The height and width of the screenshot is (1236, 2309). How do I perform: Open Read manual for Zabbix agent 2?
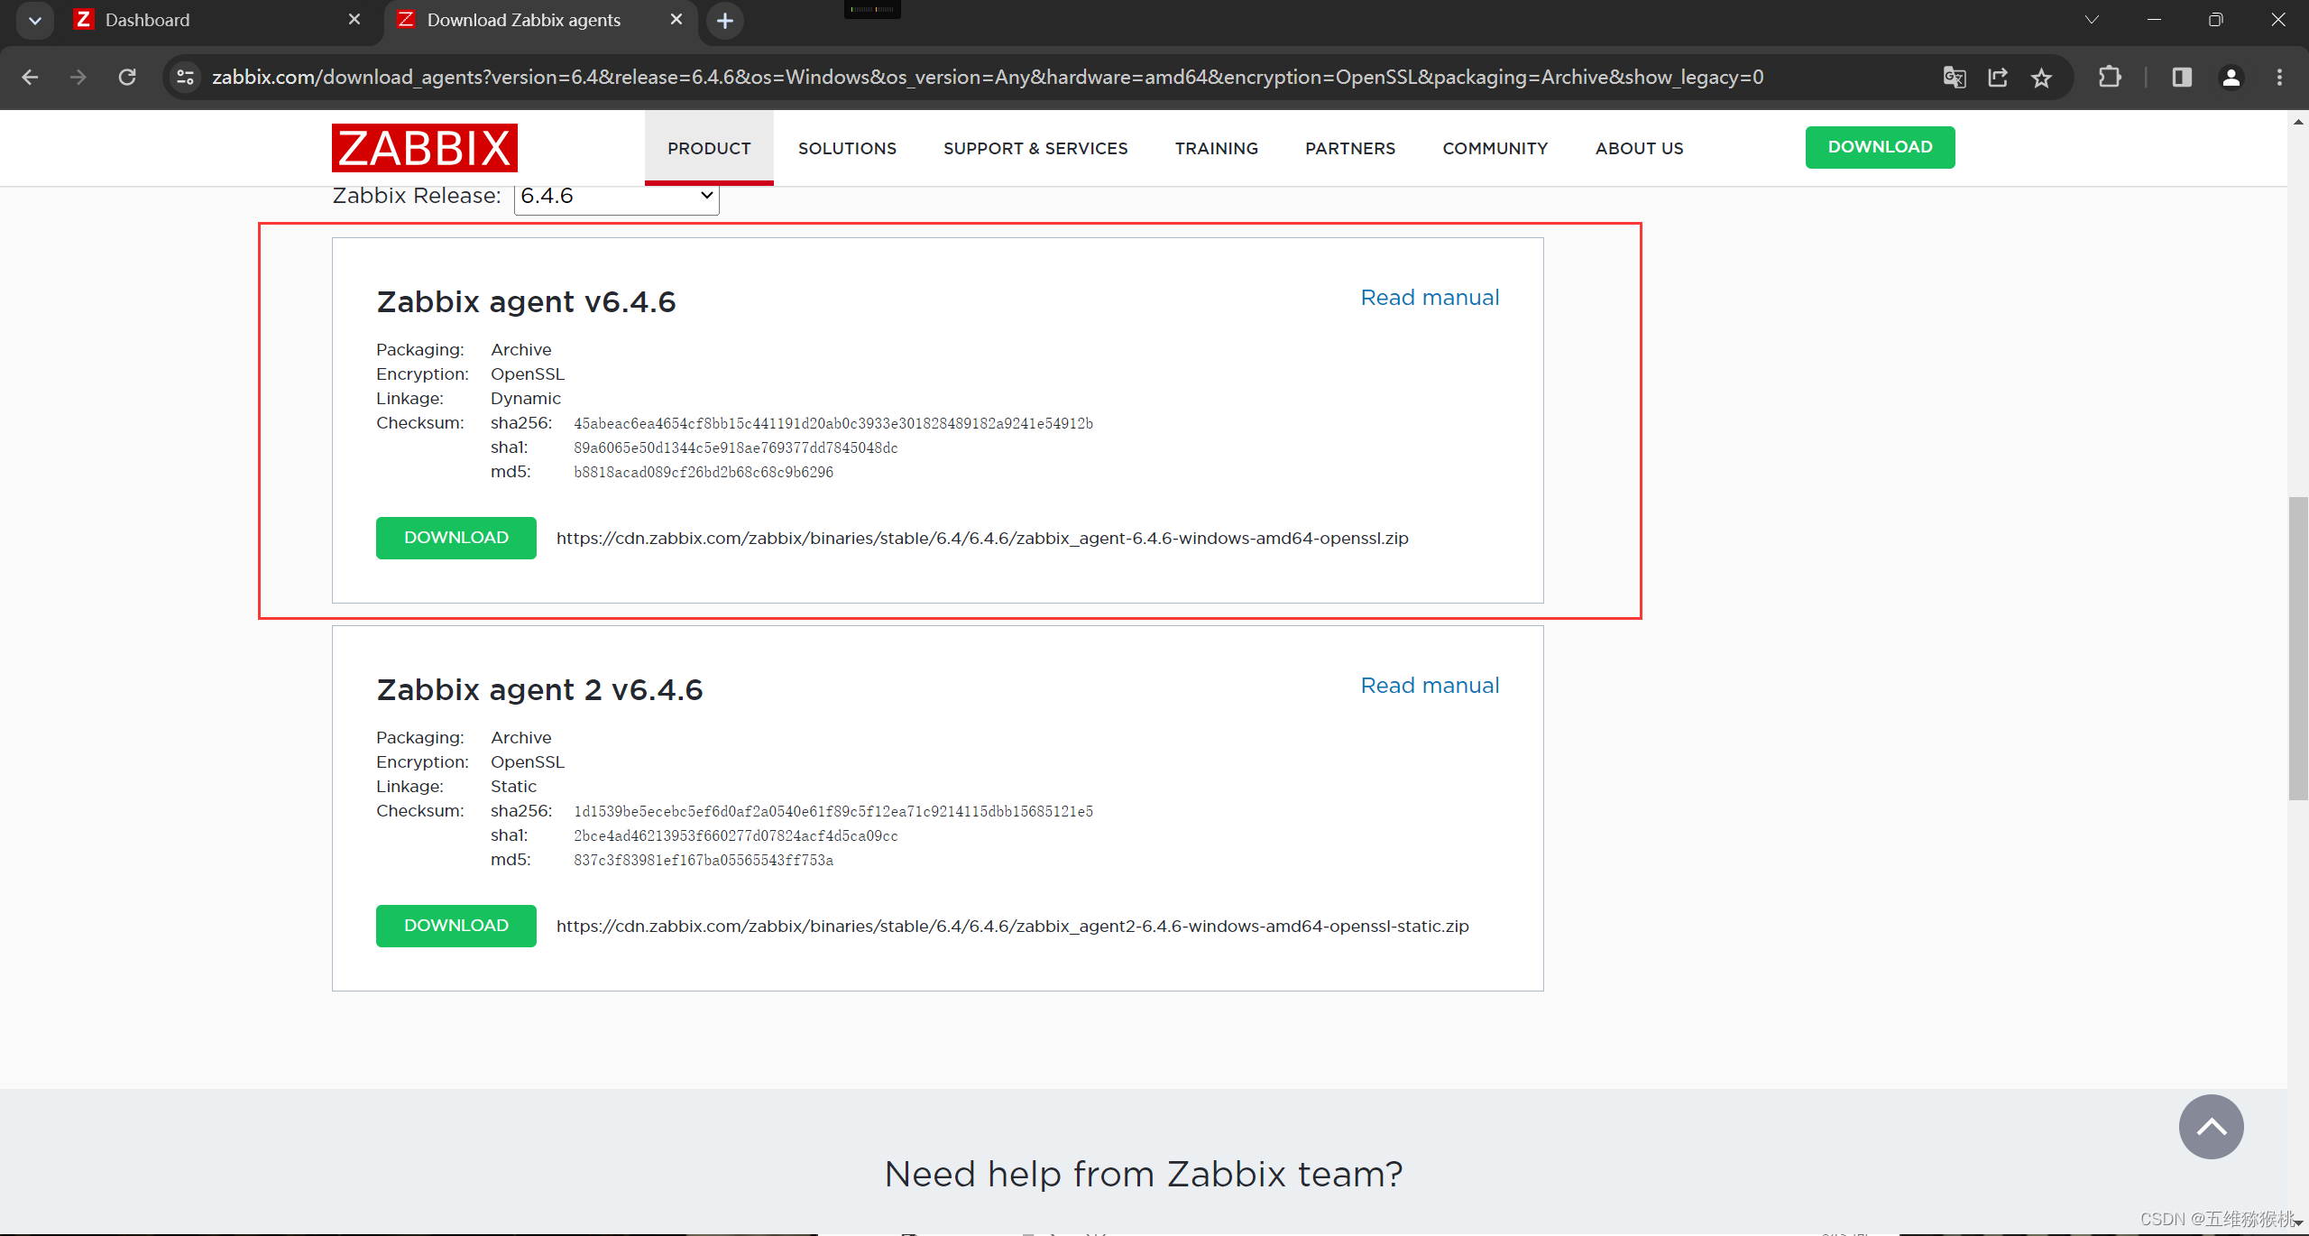[x=1430, y=686]
